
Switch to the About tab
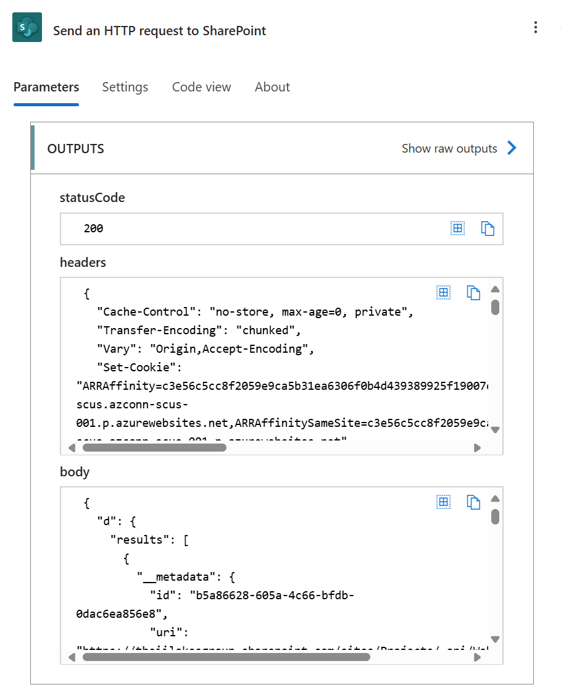(x=272, y=87)
